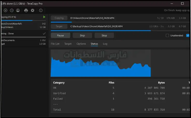Click the blue transfer speed graph
191x118 pixels.
coord(101,67)
